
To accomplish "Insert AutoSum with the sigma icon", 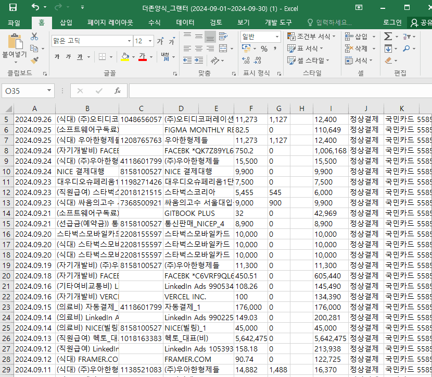I will pyautogui.click(x=388, y=37).
